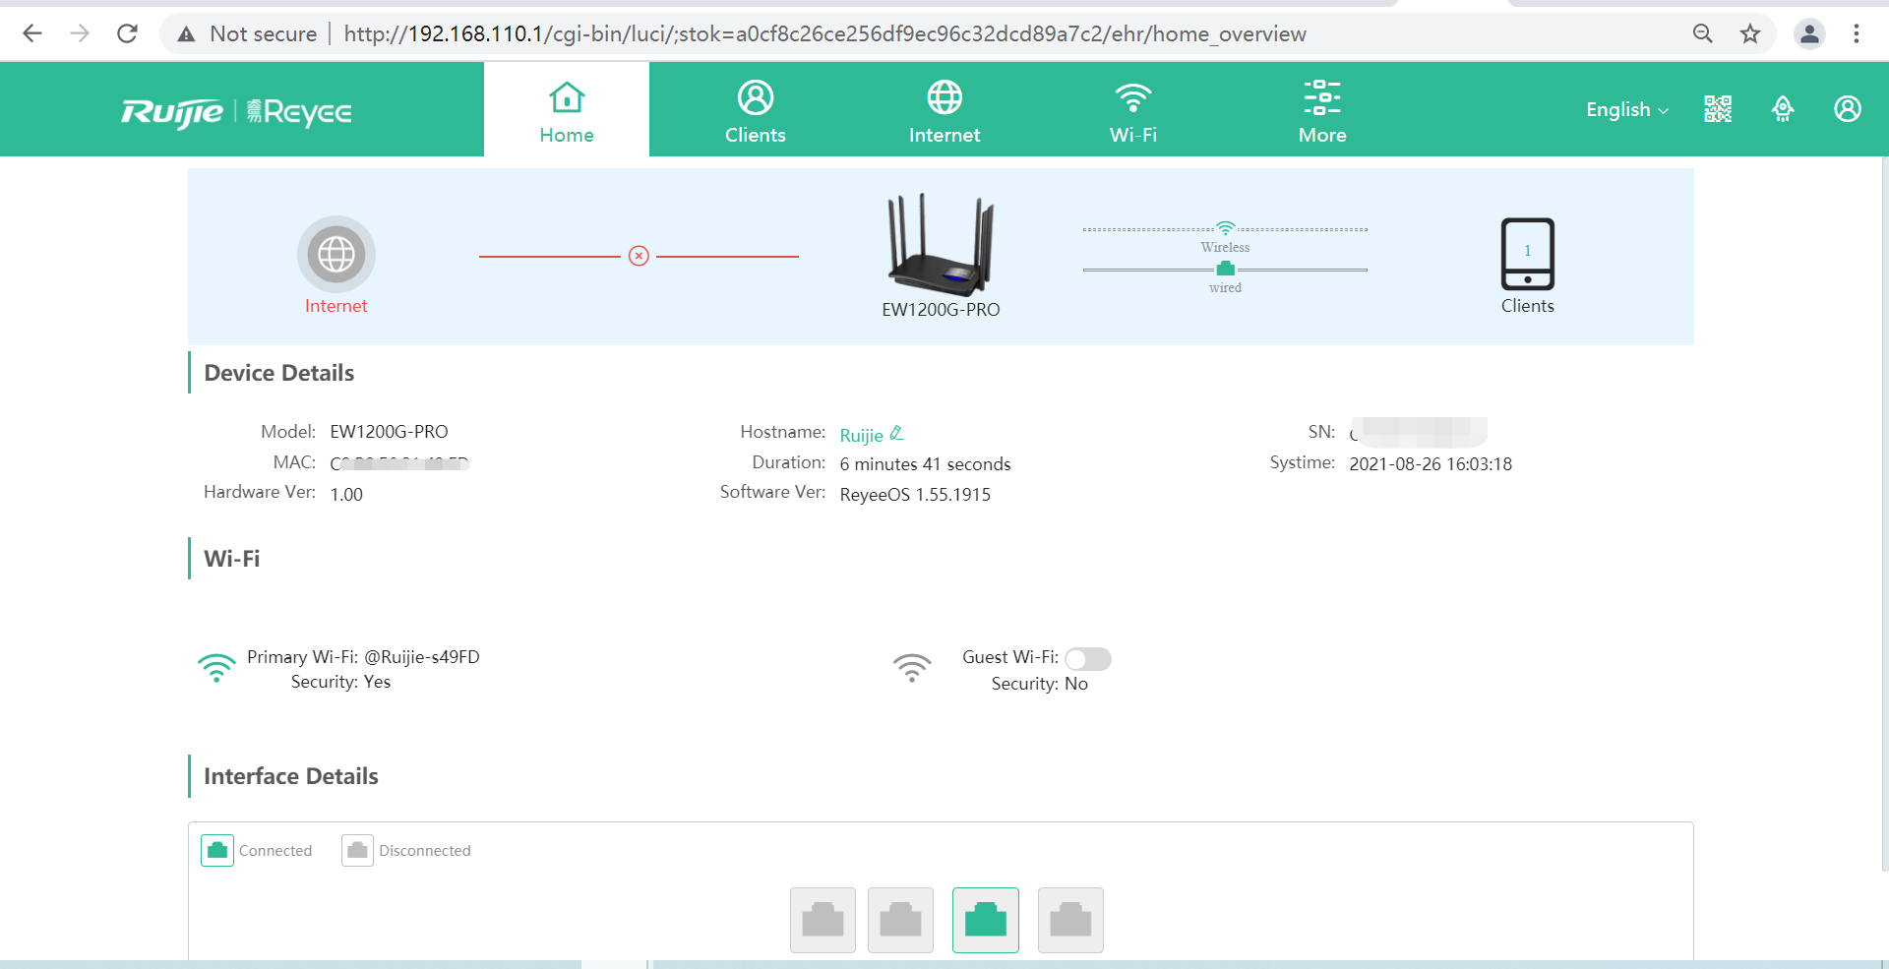Click the rocket icon in header

1783,109
